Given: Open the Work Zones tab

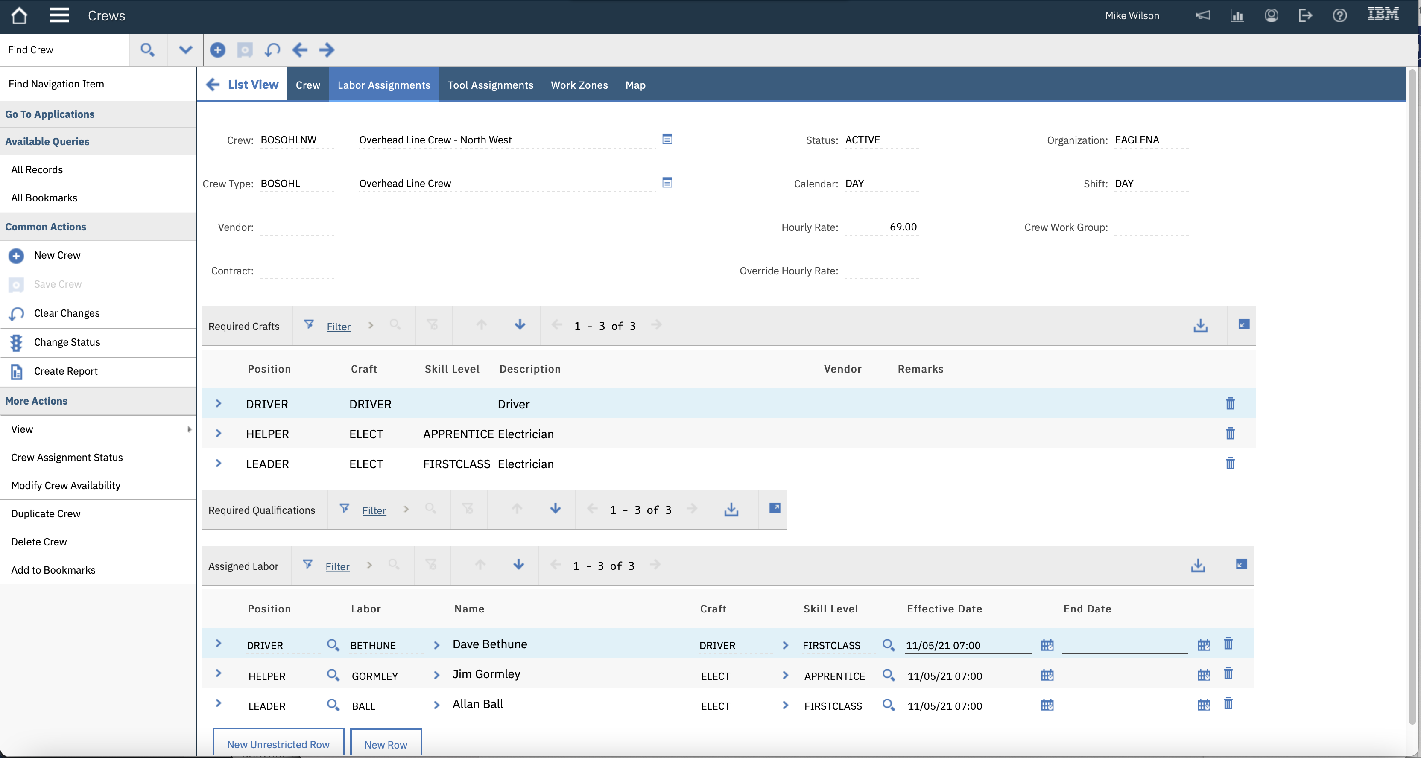Looking at the screenshot, I should (x=579, y=85).
